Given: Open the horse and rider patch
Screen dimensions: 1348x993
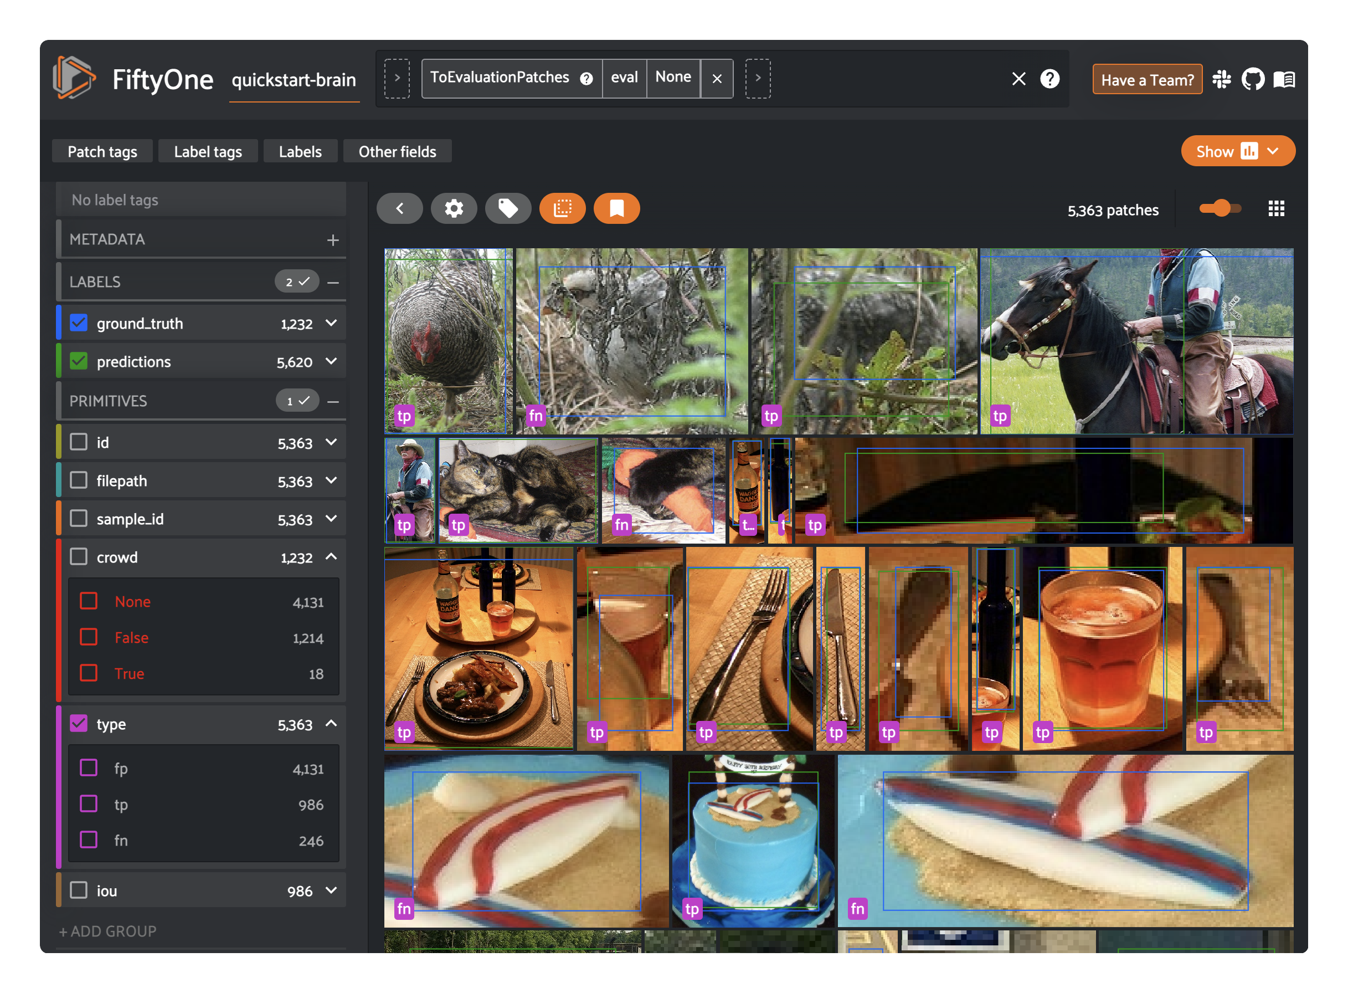Looking at the screenshot, I should [1136, 341].
